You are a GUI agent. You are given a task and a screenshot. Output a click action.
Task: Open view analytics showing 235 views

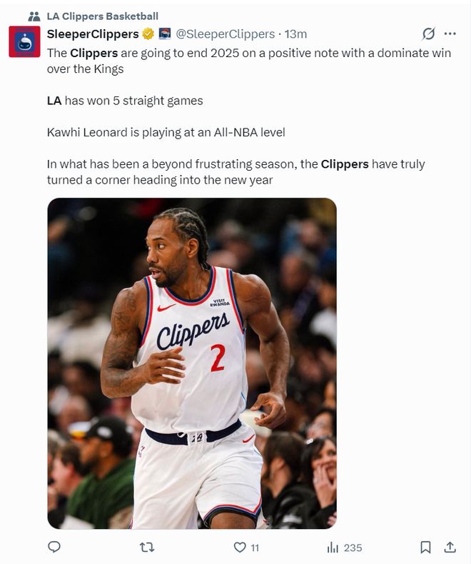[x=345, y=548]
